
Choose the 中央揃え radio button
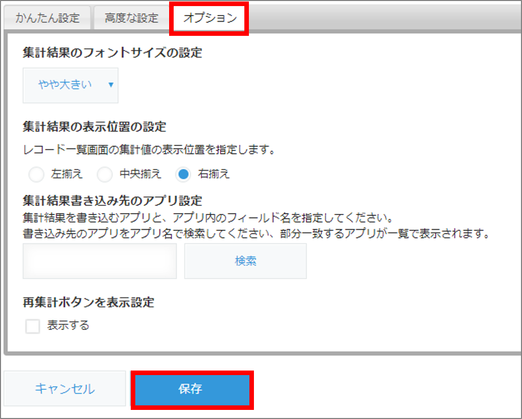point(105,175)
